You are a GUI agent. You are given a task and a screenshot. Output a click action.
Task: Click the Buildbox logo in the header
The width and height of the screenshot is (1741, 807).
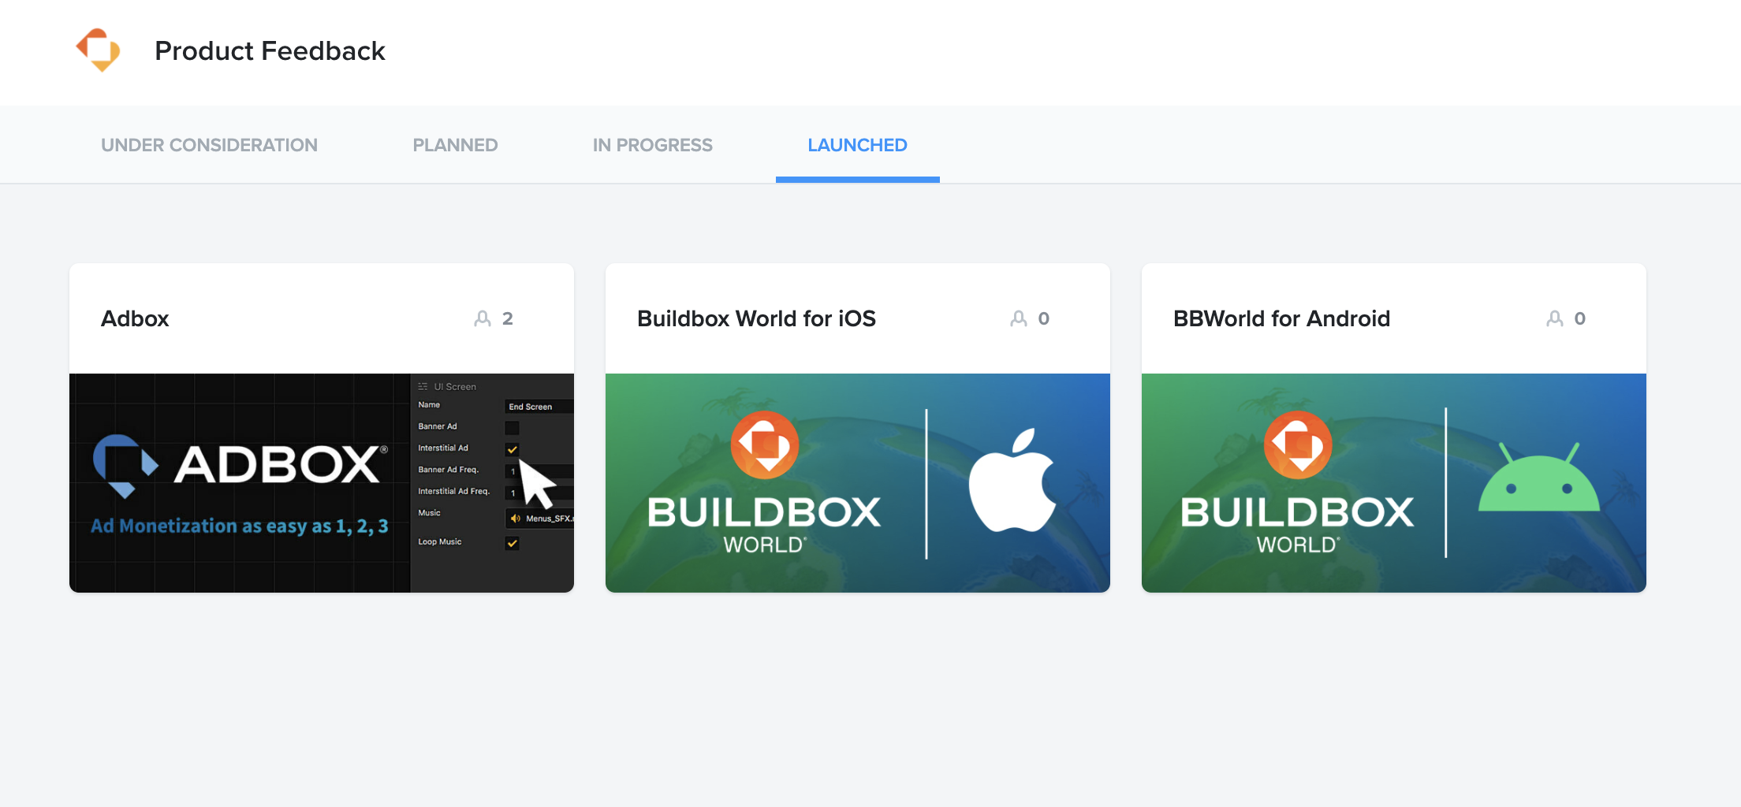coord(99,50)
